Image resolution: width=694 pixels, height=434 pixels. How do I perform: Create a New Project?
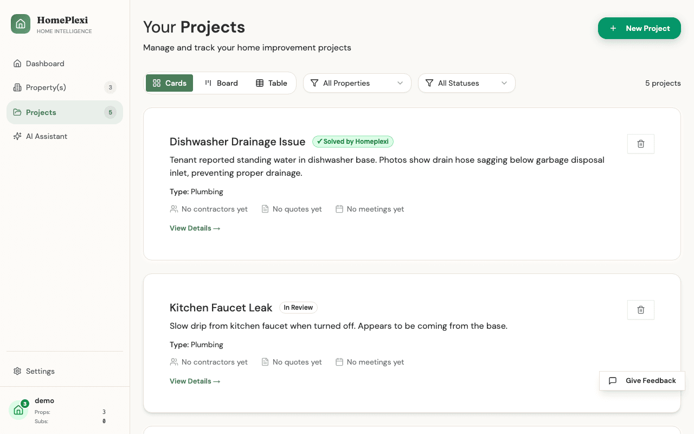tap(639, 28)
